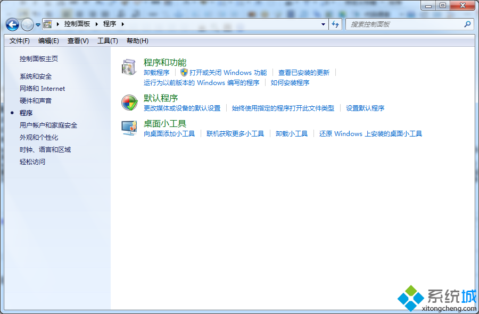The image size is (479, 314).
Task: Go to 控制面板主页 in sidebar
Action: tap(39, 59)
